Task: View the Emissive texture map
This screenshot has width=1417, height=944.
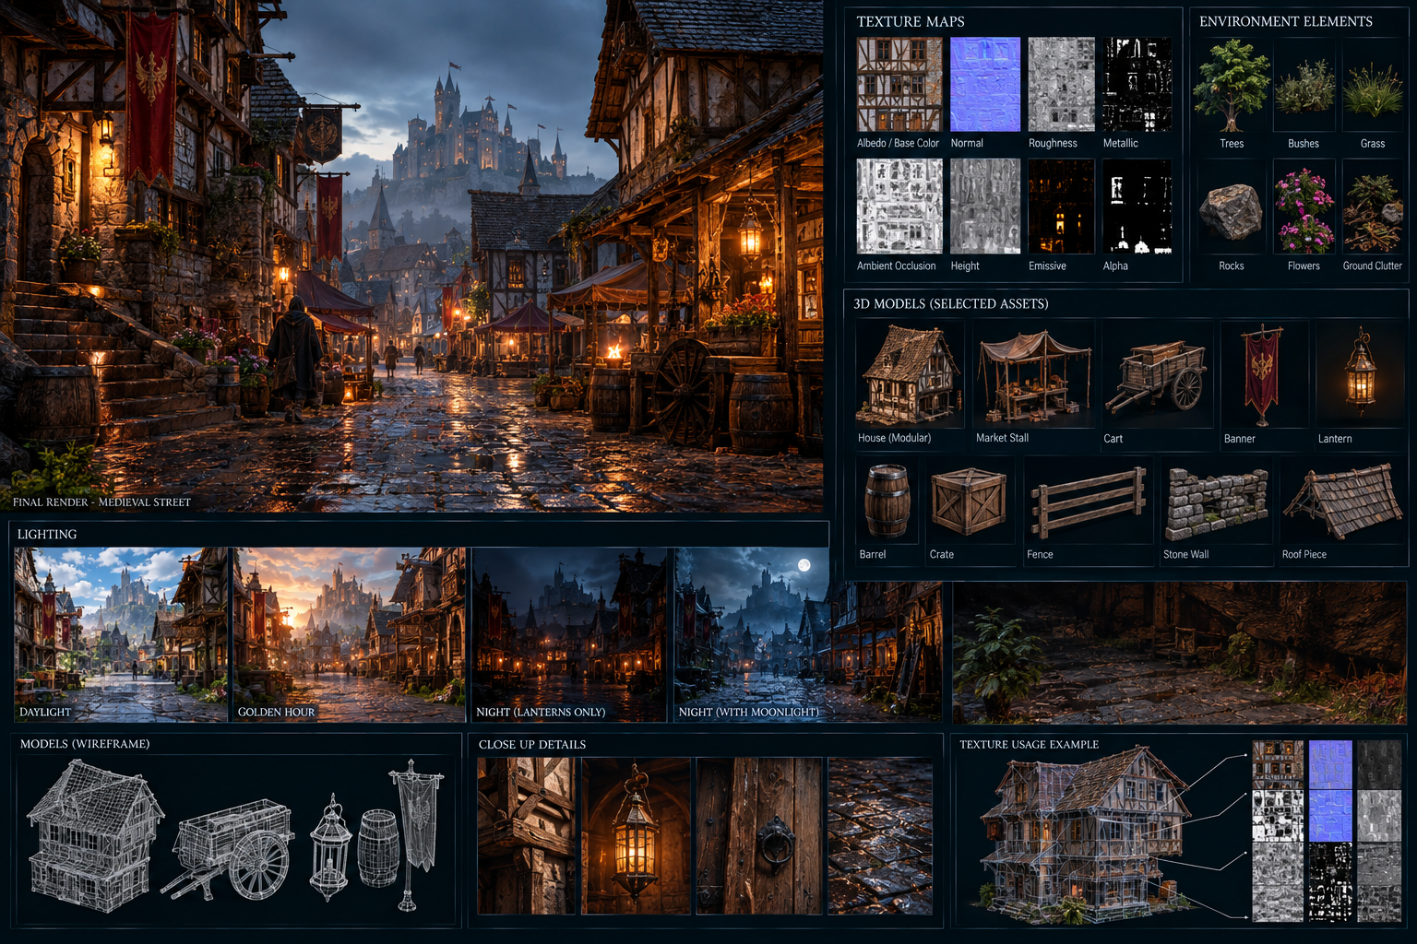Action: click(x=1061, y=206)
